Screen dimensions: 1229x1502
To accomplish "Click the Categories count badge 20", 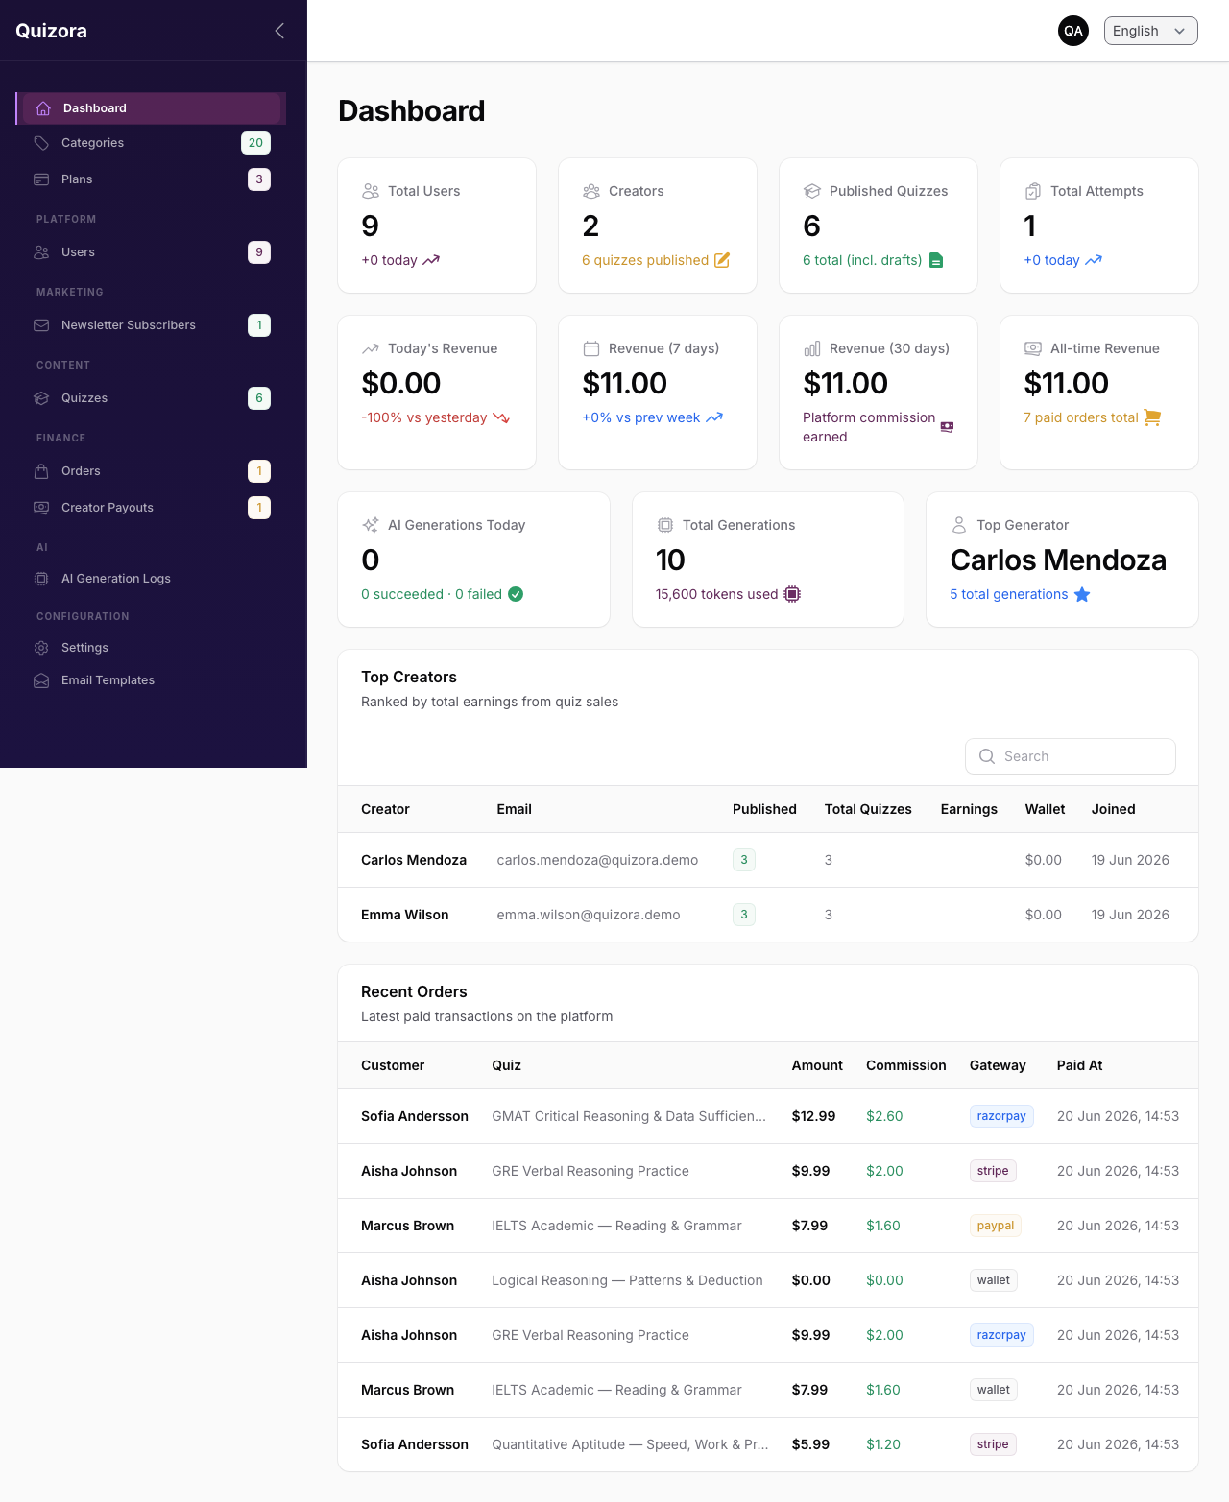I will pos(255,143).
